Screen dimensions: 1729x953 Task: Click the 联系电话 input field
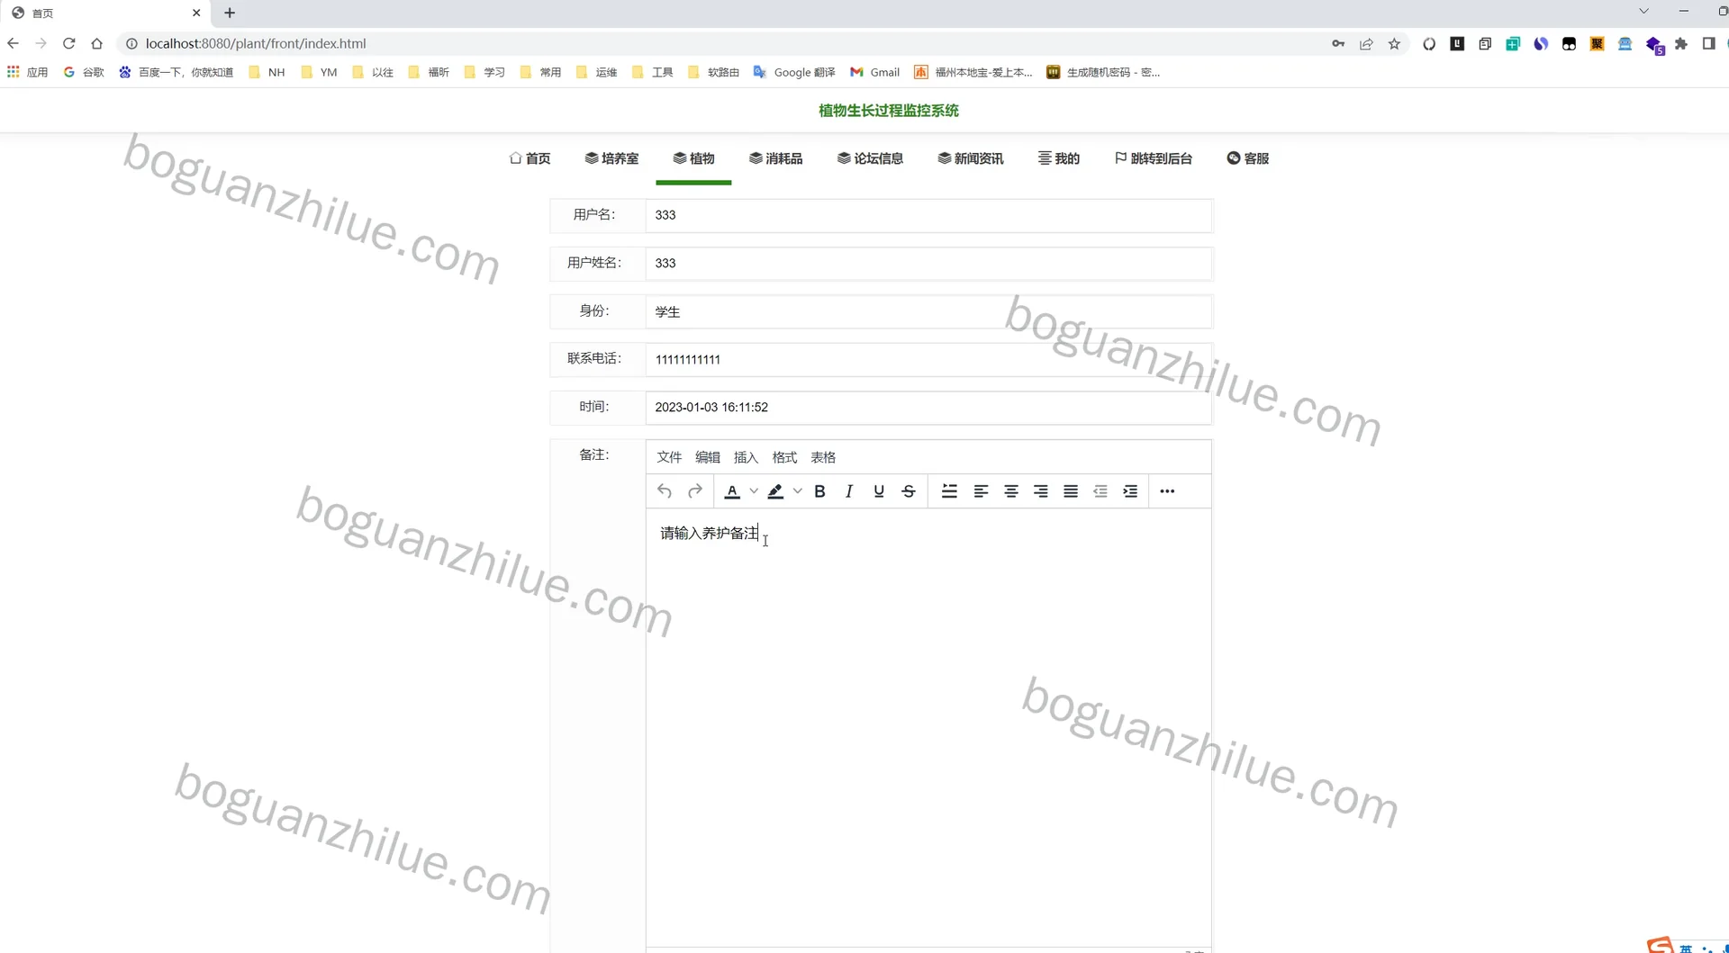click(x=928, y=359)
